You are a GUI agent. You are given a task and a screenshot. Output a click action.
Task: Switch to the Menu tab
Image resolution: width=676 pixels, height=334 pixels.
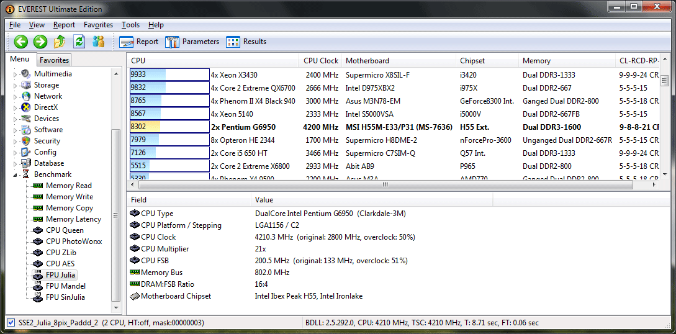click(x=20, y=59)
